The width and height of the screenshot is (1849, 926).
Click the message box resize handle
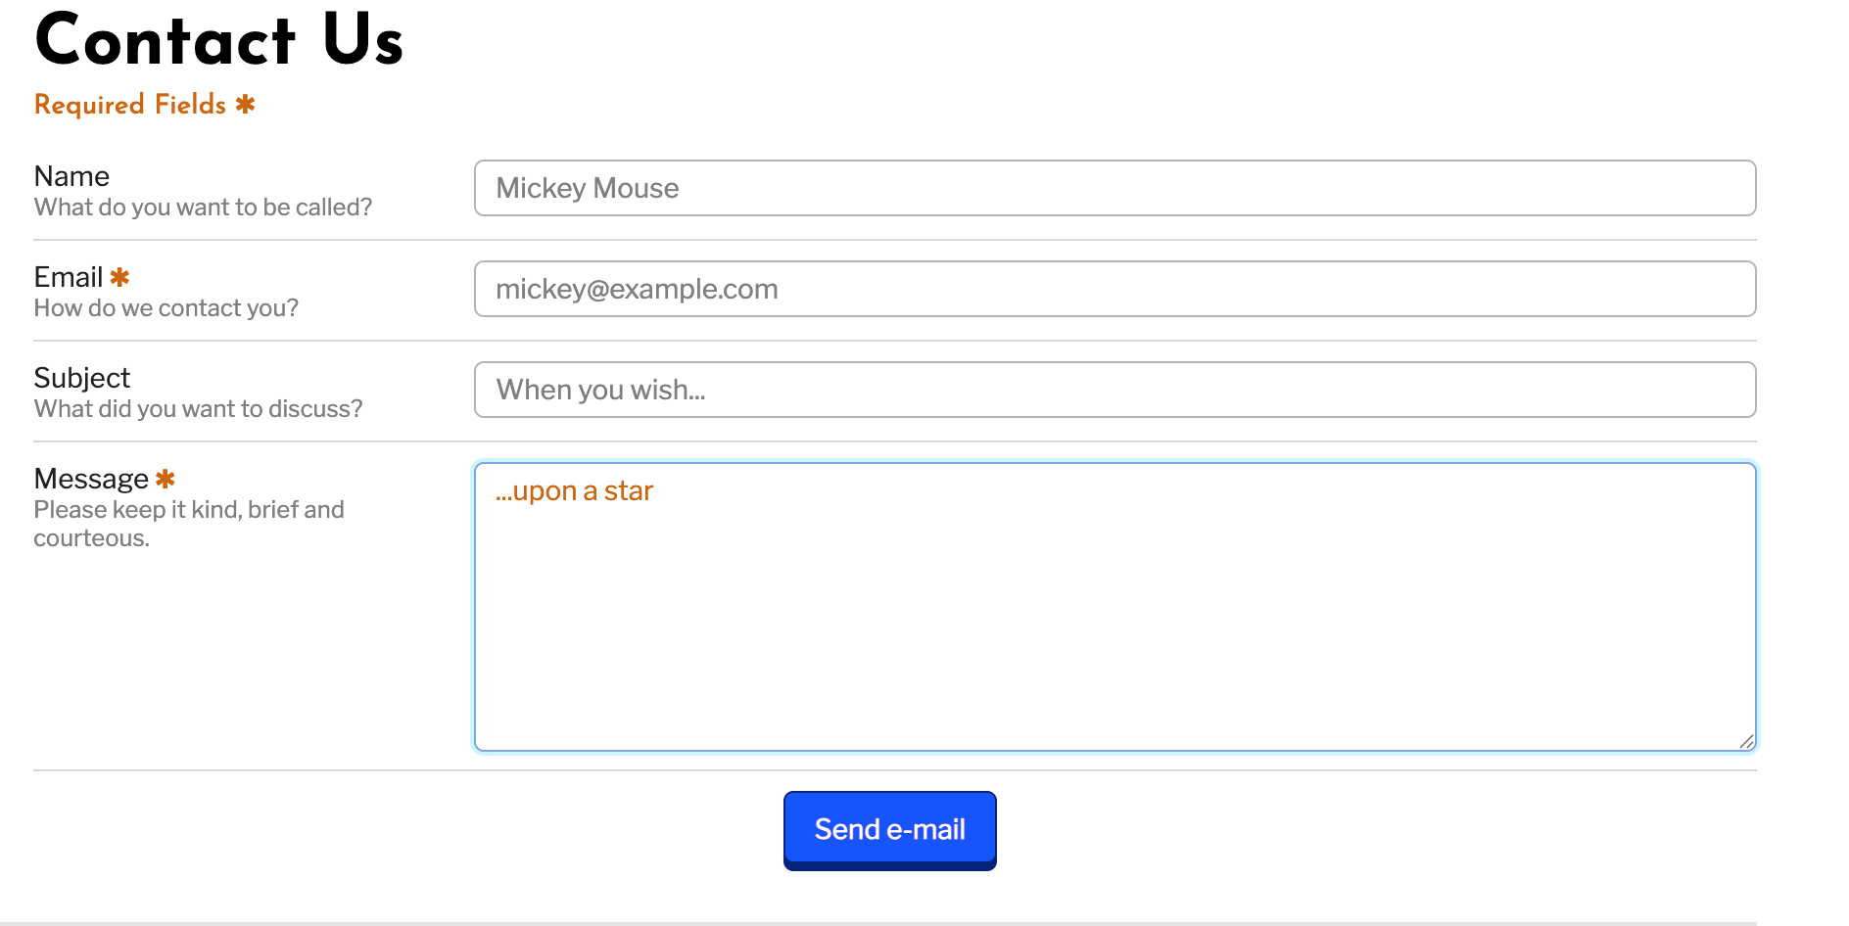coord(1746,742)
